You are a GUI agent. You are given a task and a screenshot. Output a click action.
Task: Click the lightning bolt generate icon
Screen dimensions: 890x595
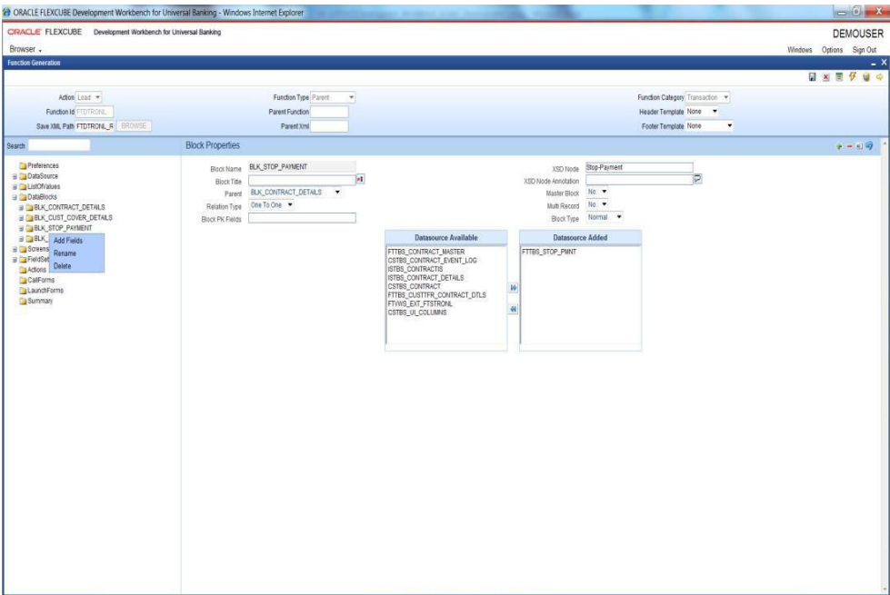coord(853,76)
